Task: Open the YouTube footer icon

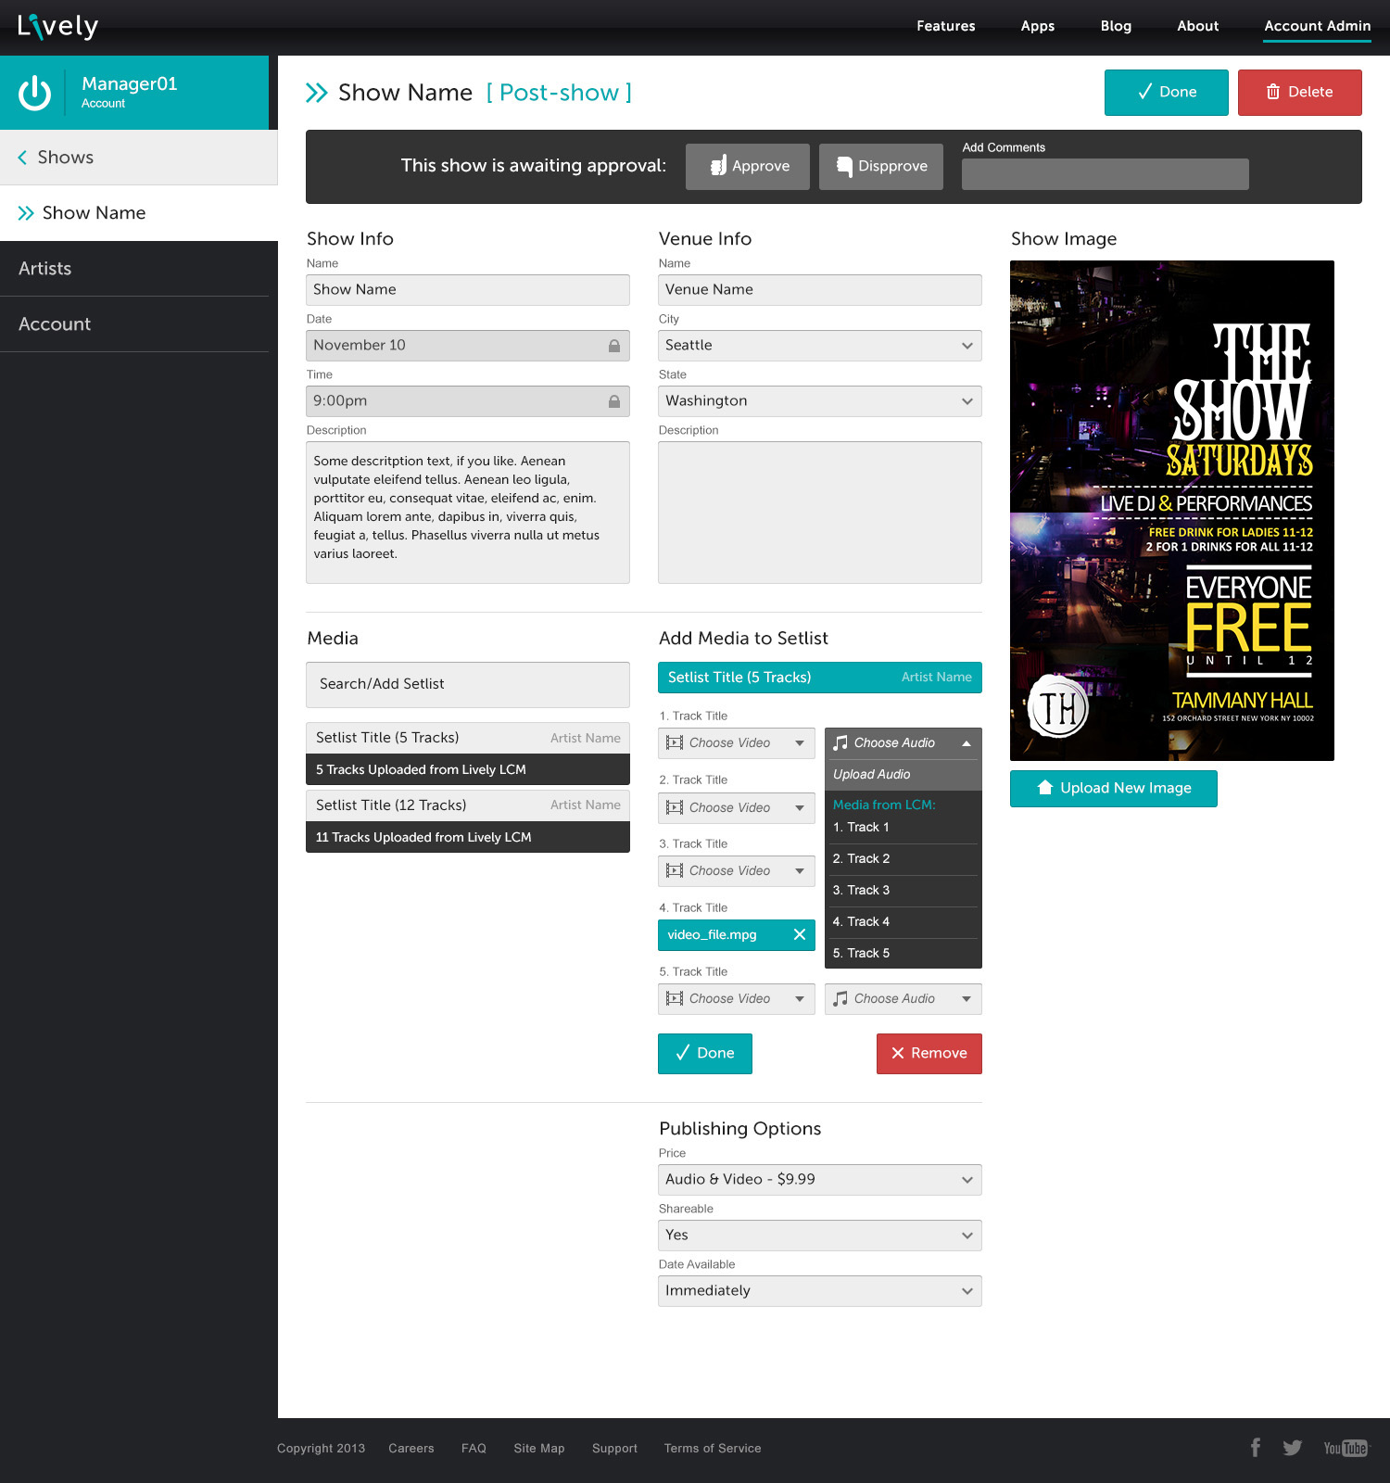Action: point(1345,1448)
